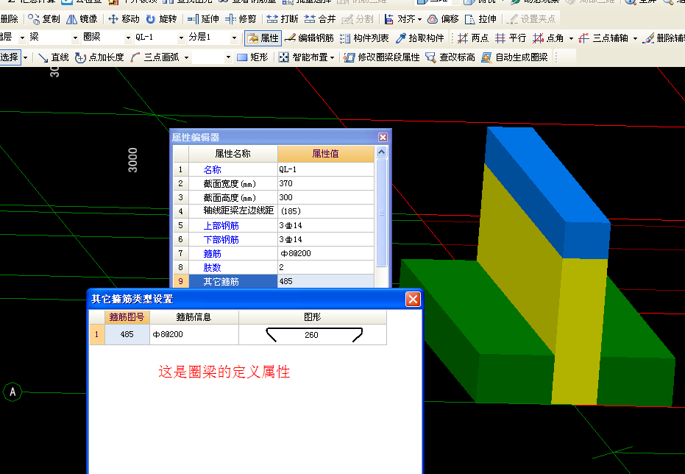Click the 复制 (Copy) tool
Viewport: 685px width, 474px height.
[44, 19]
